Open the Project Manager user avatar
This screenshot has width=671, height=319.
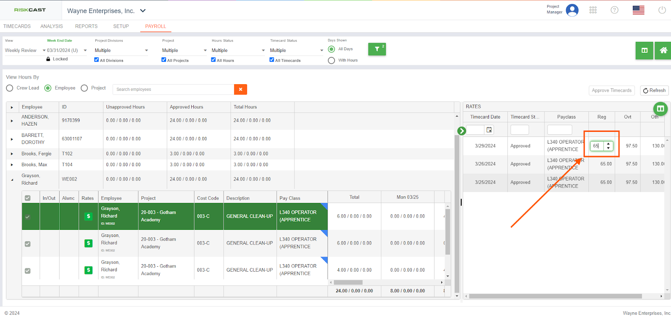(572, 10)
